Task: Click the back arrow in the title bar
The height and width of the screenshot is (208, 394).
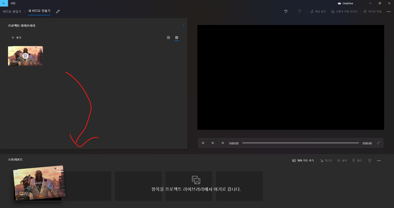Action: click(4, 3)
